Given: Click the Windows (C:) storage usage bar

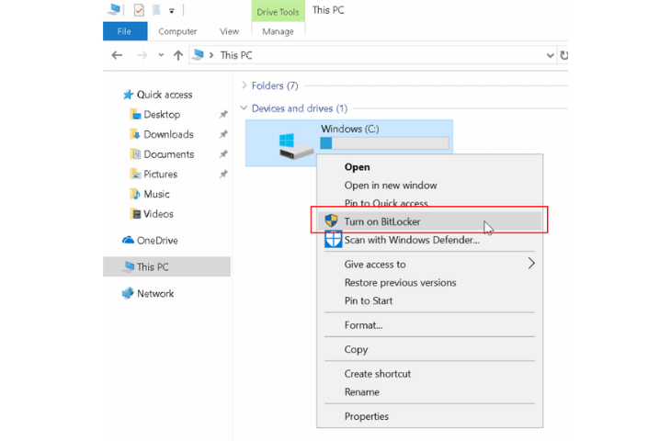Looking at the screenshot, I should coord(385,143).
